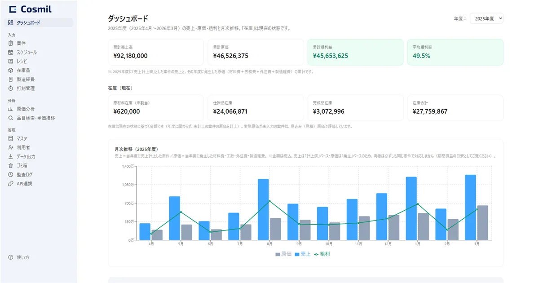Click the bar chart icon for 原価分析
This screenshot has width=539, height=283.
[x=11, y=109]
